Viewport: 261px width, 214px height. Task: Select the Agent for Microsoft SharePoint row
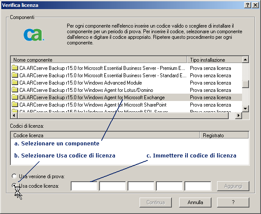[127, 105]
